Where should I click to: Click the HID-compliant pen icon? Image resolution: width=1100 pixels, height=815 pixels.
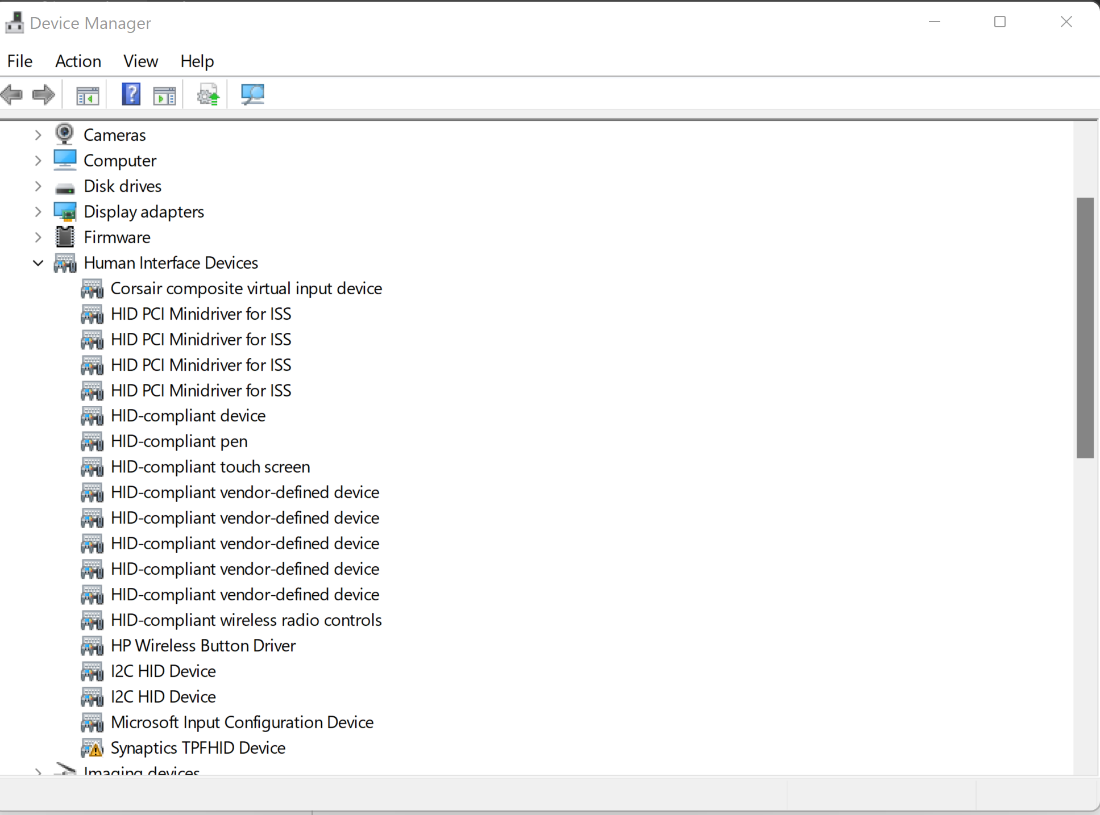pos(92,441)
